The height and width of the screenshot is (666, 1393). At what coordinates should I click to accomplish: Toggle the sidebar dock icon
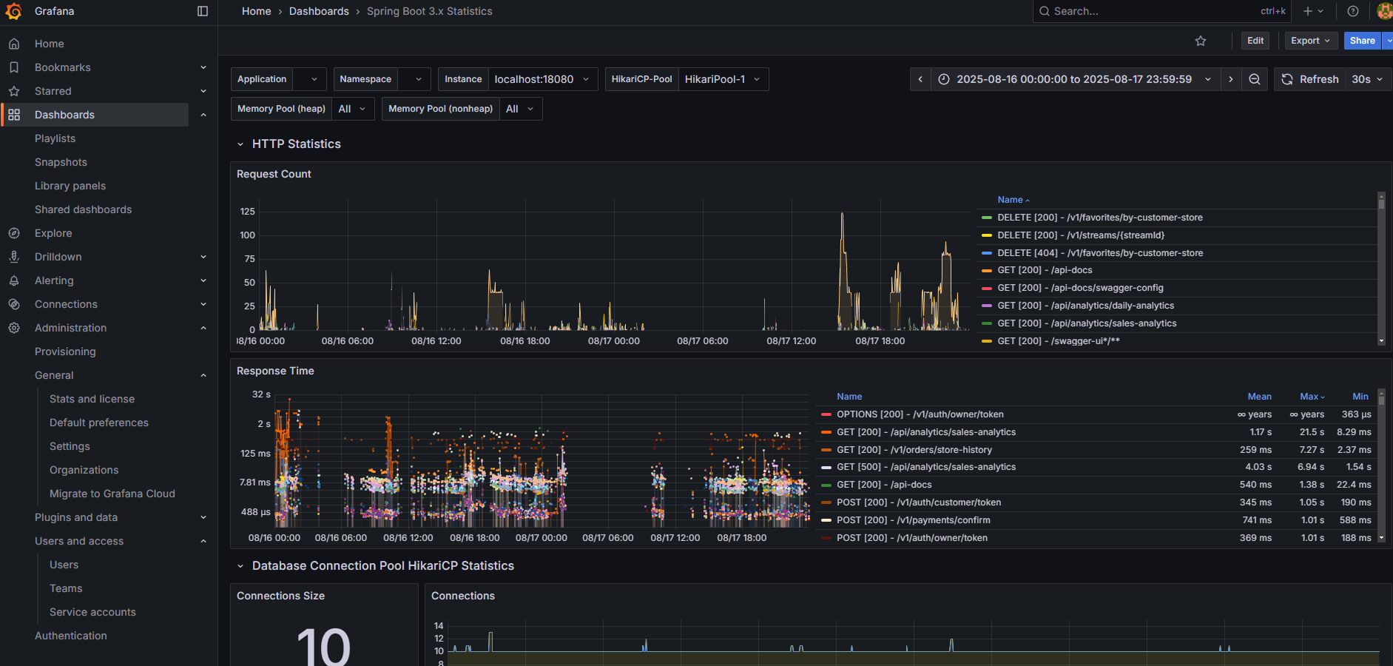[203, 11]
